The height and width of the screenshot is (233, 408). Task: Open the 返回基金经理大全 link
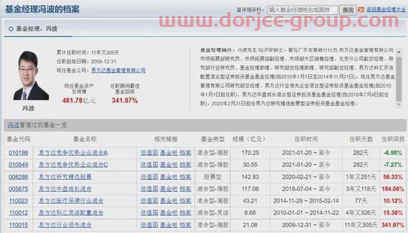[x=386, y=10]
